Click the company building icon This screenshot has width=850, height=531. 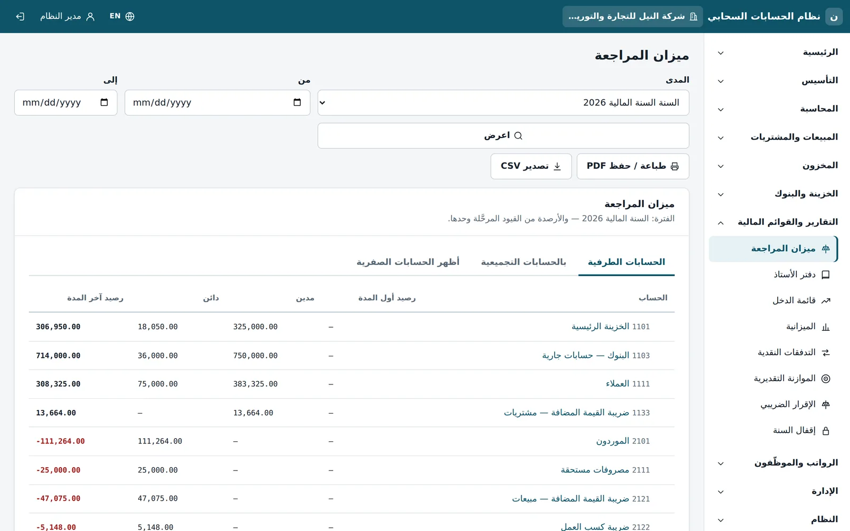(x=693, y=16)
